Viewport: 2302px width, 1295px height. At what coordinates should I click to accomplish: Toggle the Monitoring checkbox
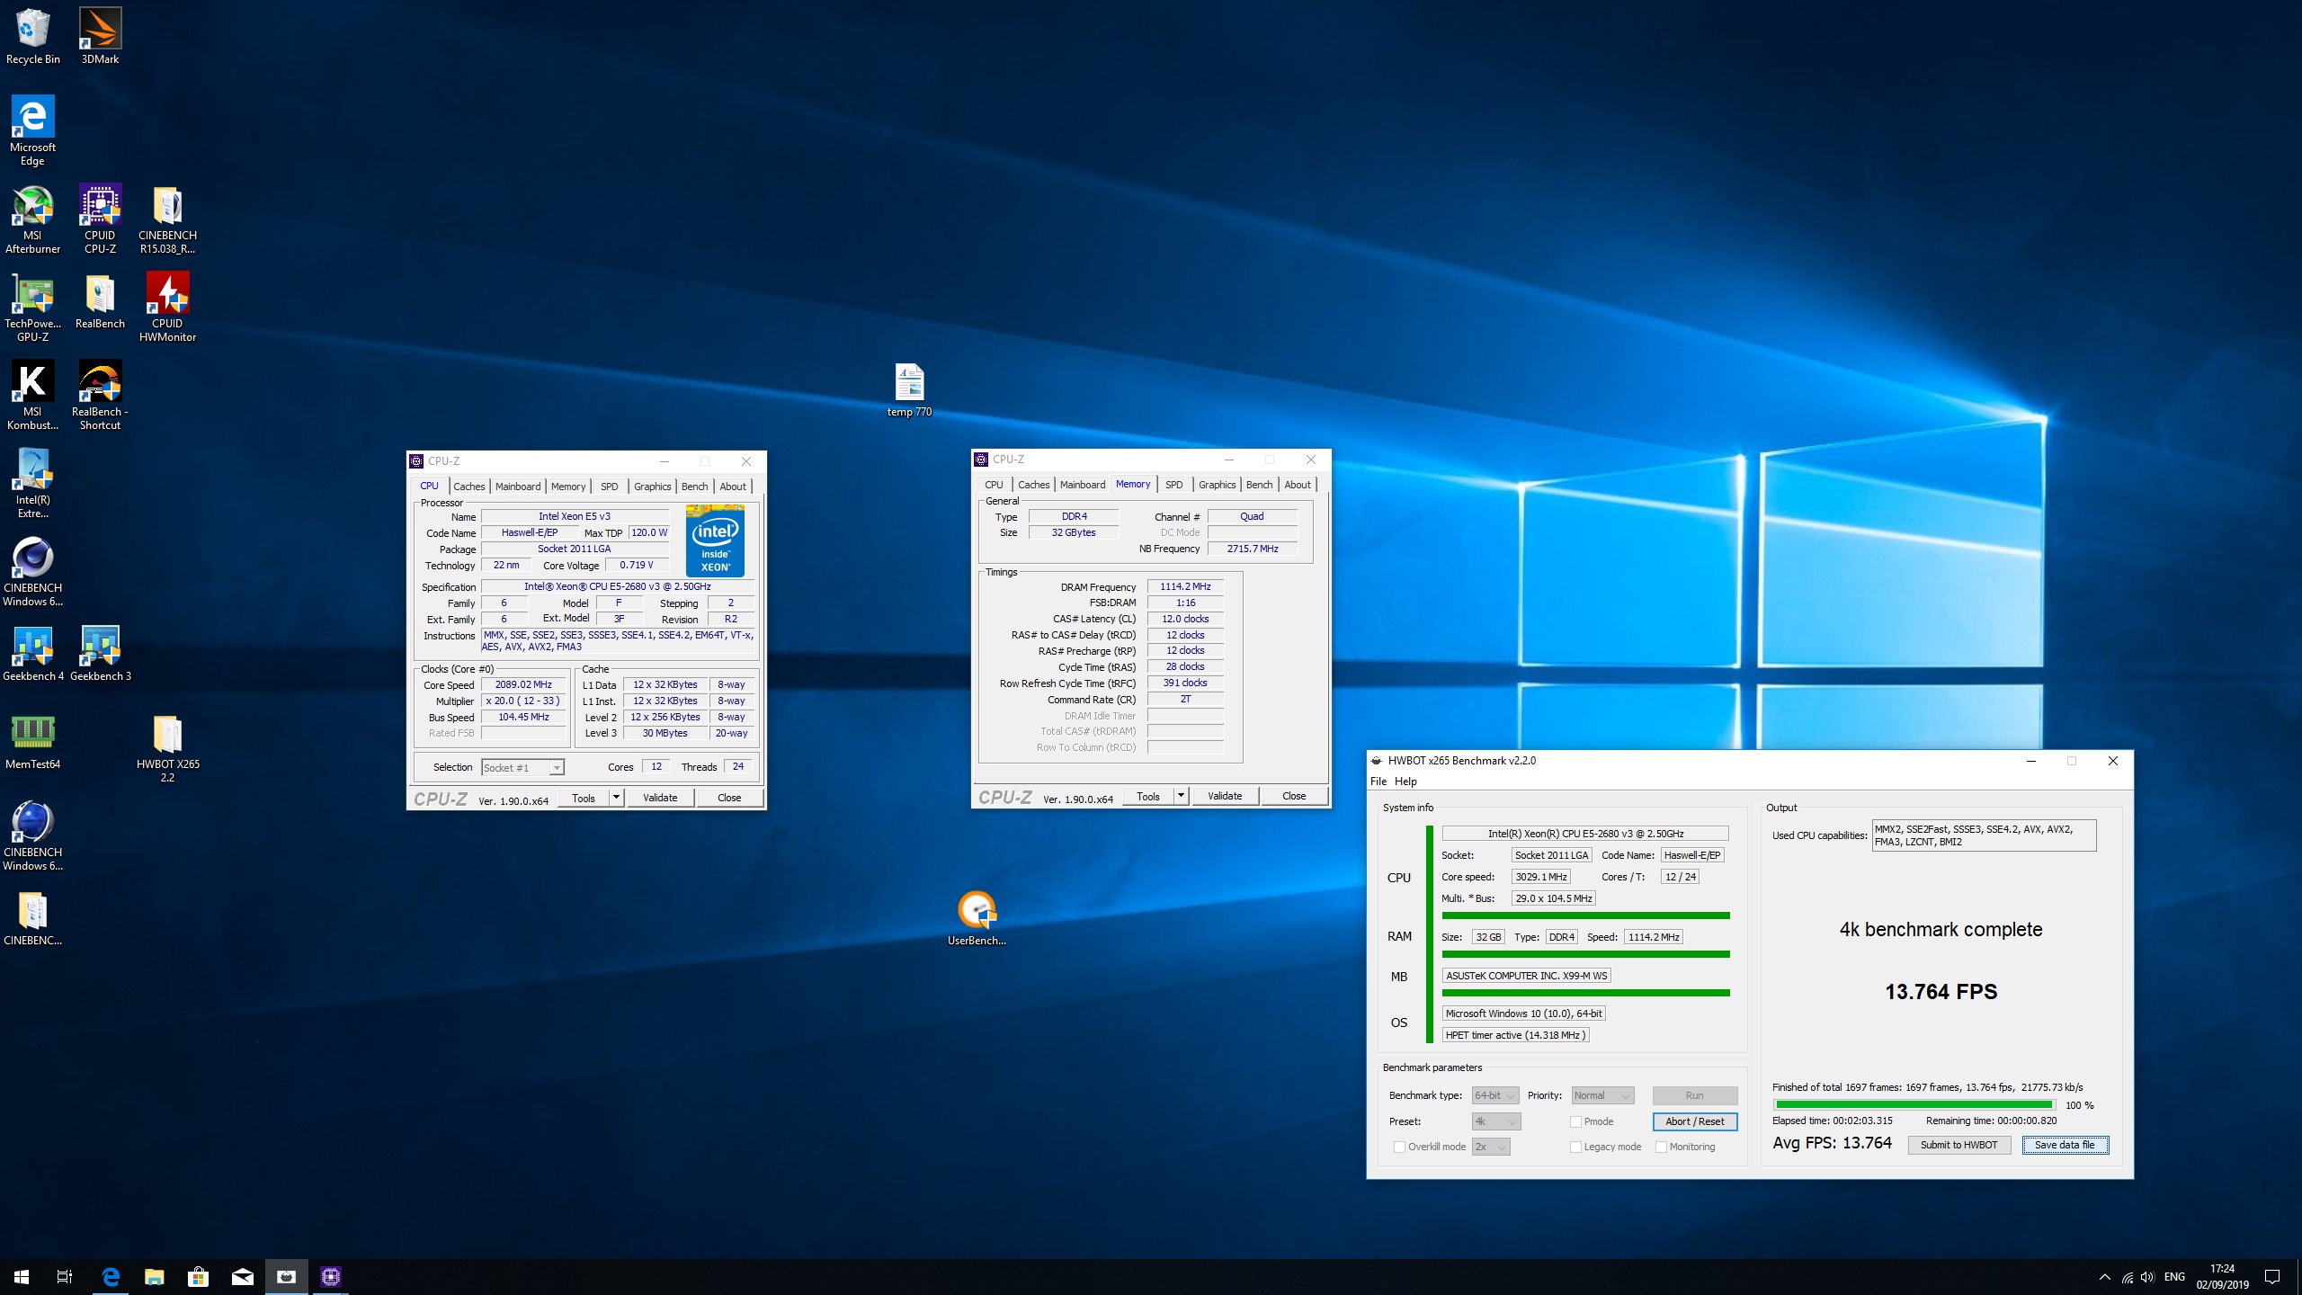[1661, 1147]
